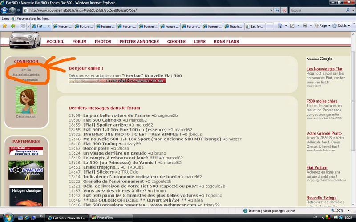This screenshot has width=356, height=222.
Task: Click the page vertical scrollbar thumb
Action: tap(352, 101)
